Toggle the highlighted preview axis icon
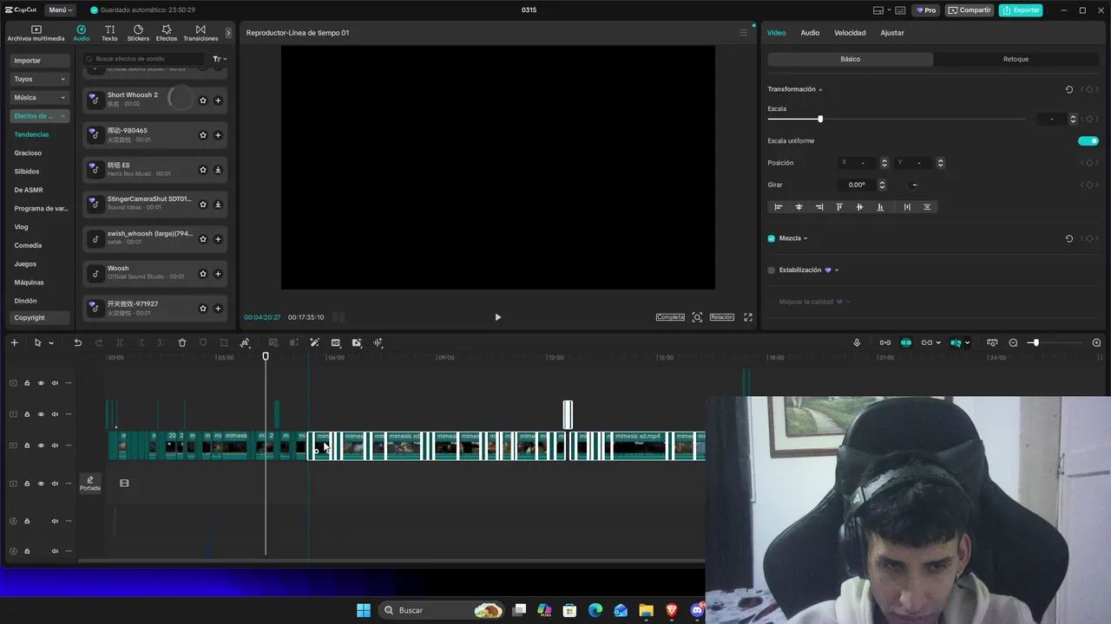This screenshot has height=624, width=1111. tap(956, 342)
